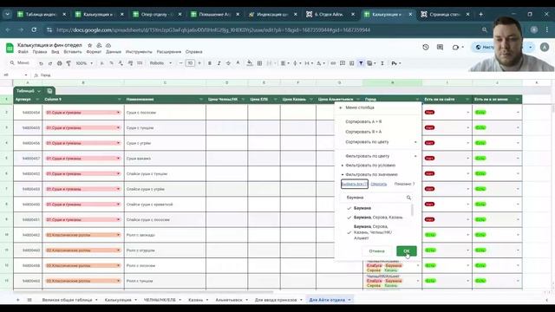555x312 pixels.
Task: Open all sheets list icon
Action: (x=29, y=300)
